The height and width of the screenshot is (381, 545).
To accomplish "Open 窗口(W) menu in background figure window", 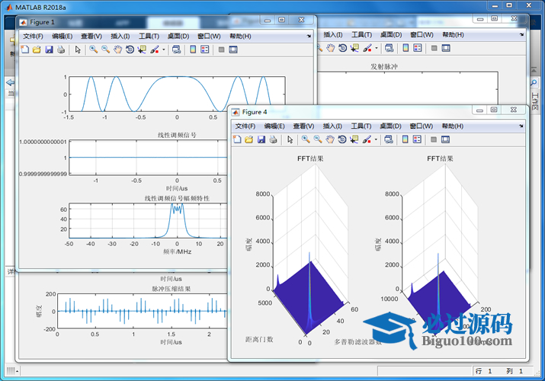I will [422, 35].
